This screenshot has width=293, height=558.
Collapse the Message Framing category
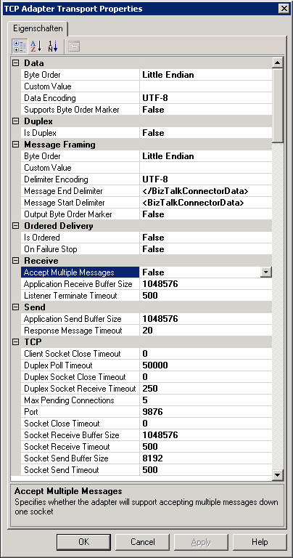coord(16,145)
